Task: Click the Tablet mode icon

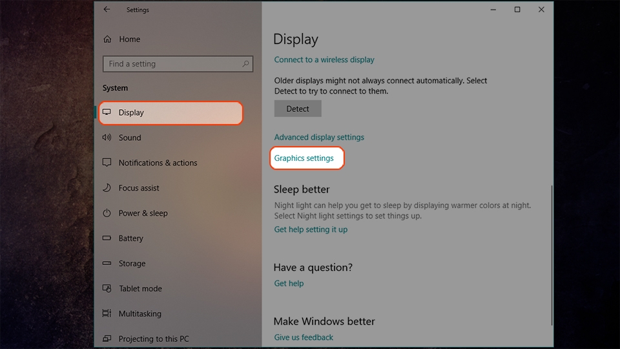Action: (107, 288)
